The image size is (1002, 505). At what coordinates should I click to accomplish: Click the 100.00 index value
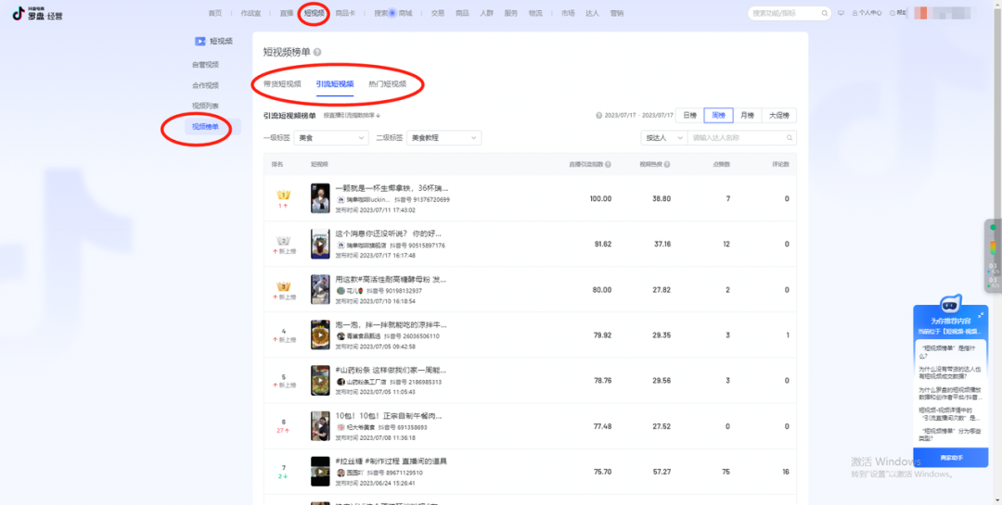(600, 198)
